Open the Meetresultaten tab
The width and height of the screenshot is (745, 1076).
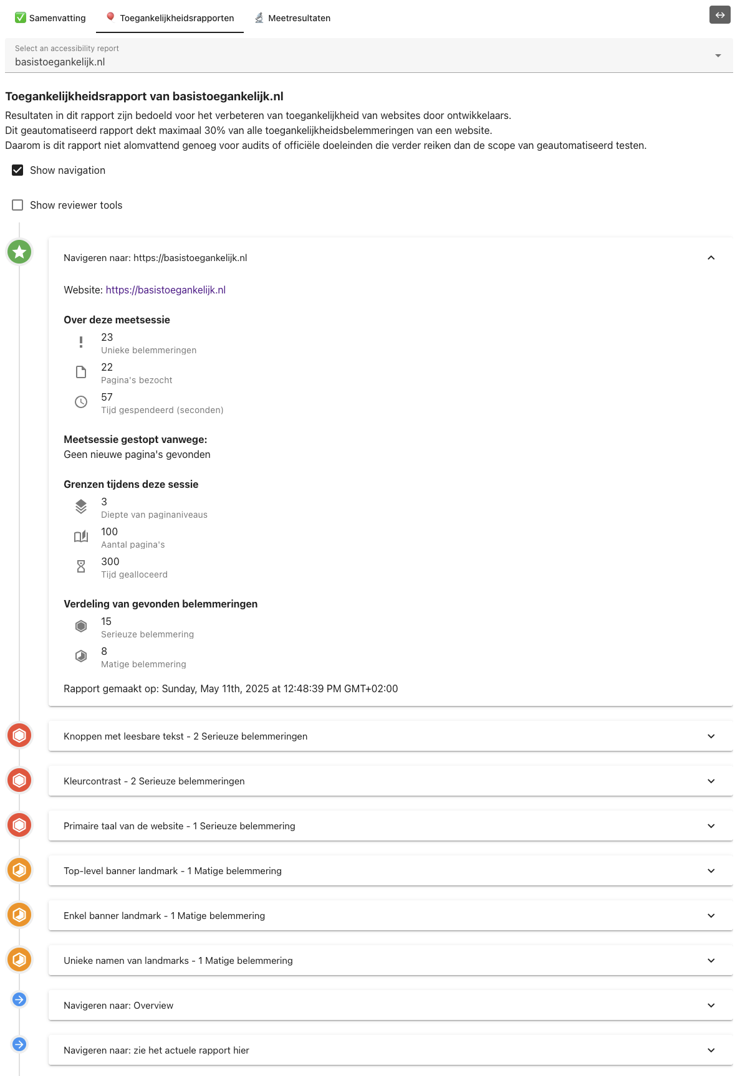tap(293, 18)
